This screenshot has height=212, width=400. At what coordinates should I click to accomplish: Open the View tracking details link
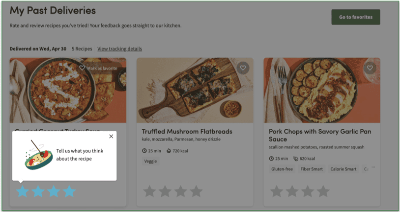point(119,49)
